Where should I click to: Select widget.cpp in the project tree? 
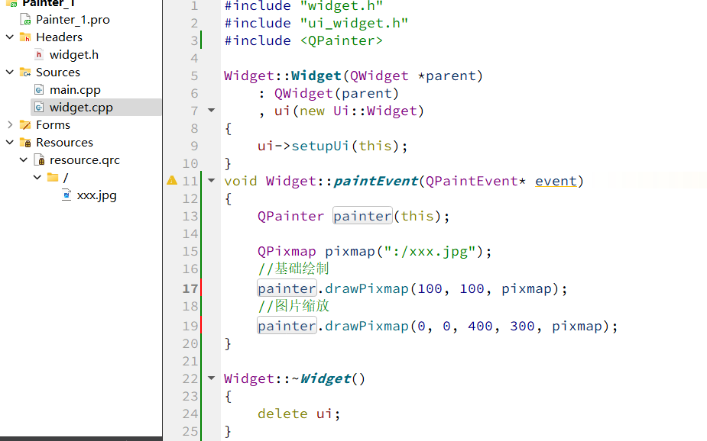point(81,107)
